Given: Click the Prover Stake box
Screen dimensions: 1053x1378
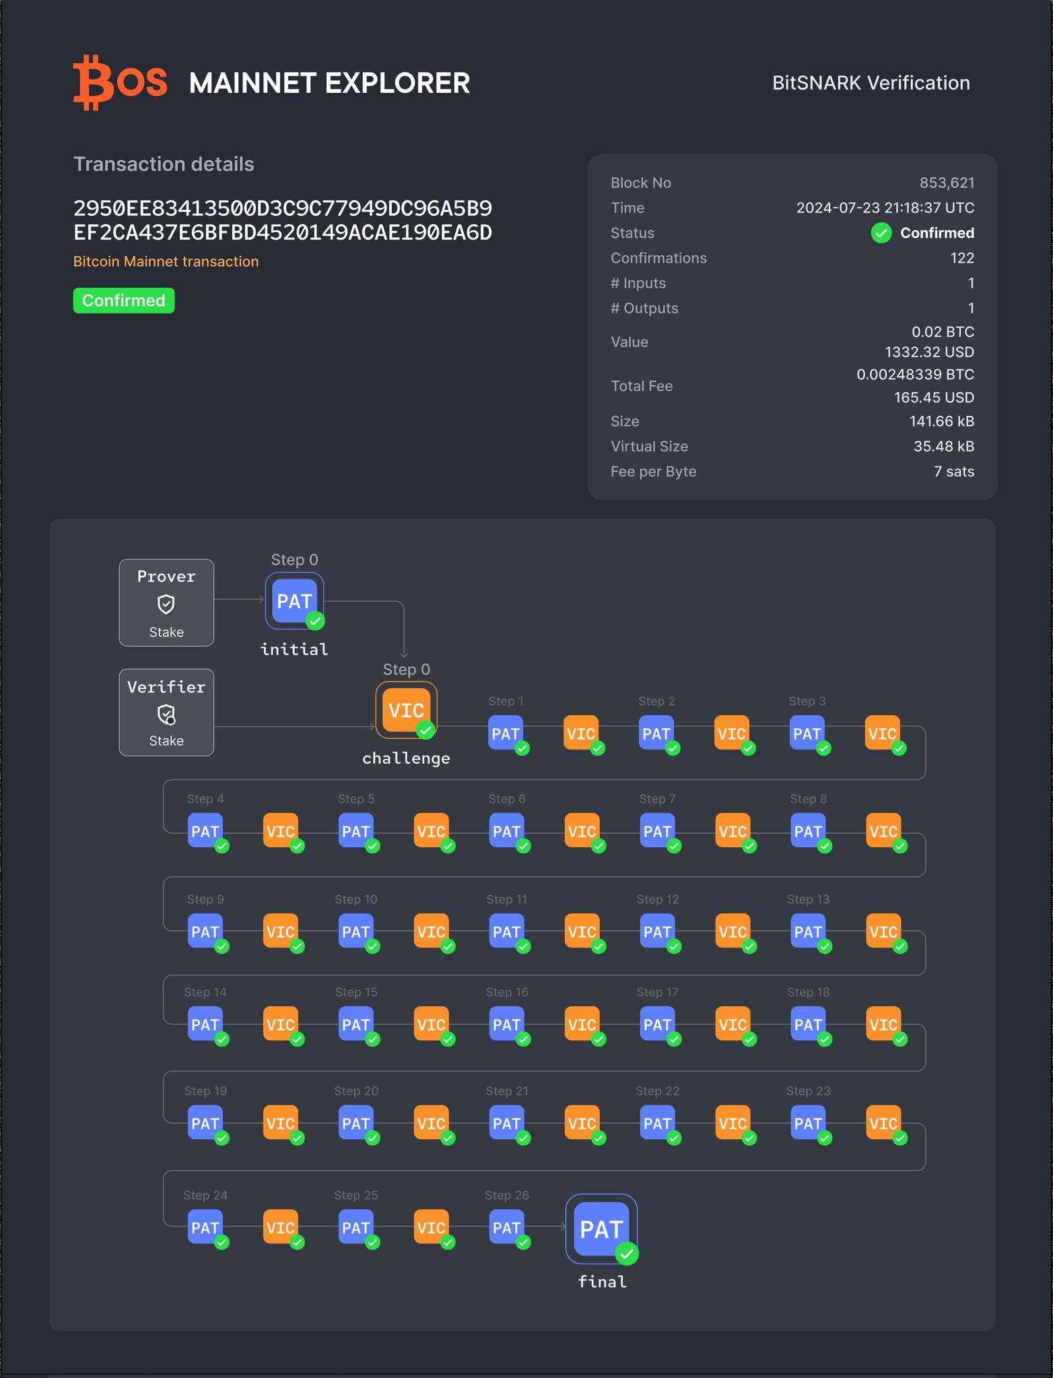Looking at the screenshot, I should click(166, 603).
